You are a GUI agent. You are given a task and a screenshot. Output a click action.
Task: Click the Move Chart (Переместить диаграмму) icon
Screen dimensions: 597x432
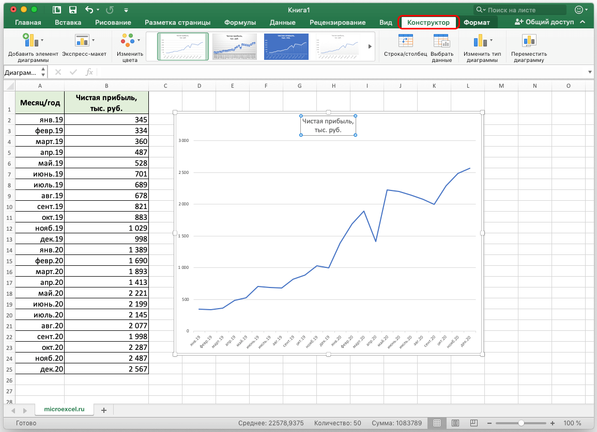click(x=529, y=41)
